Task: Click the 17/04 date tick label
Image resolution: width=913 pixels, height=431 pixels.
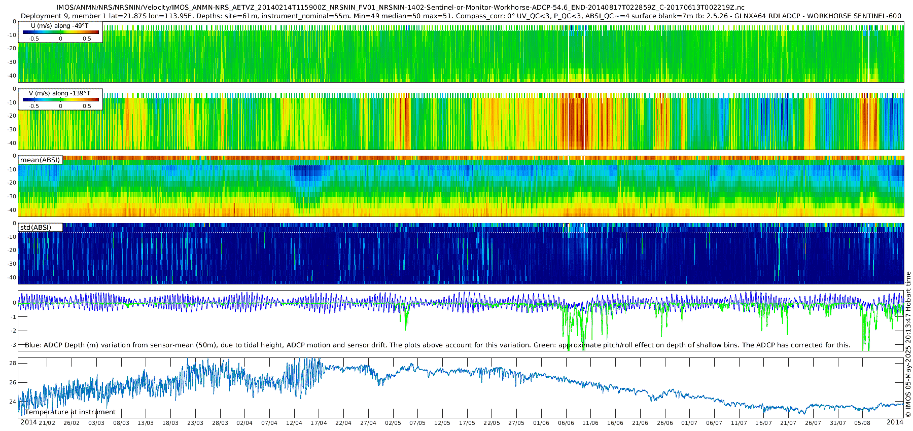Action: pyautogui.click(x=319, y=423)
